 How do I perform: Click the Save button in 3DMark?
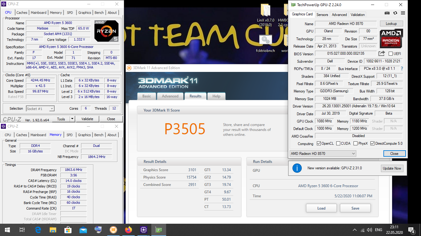coord(355,208)
